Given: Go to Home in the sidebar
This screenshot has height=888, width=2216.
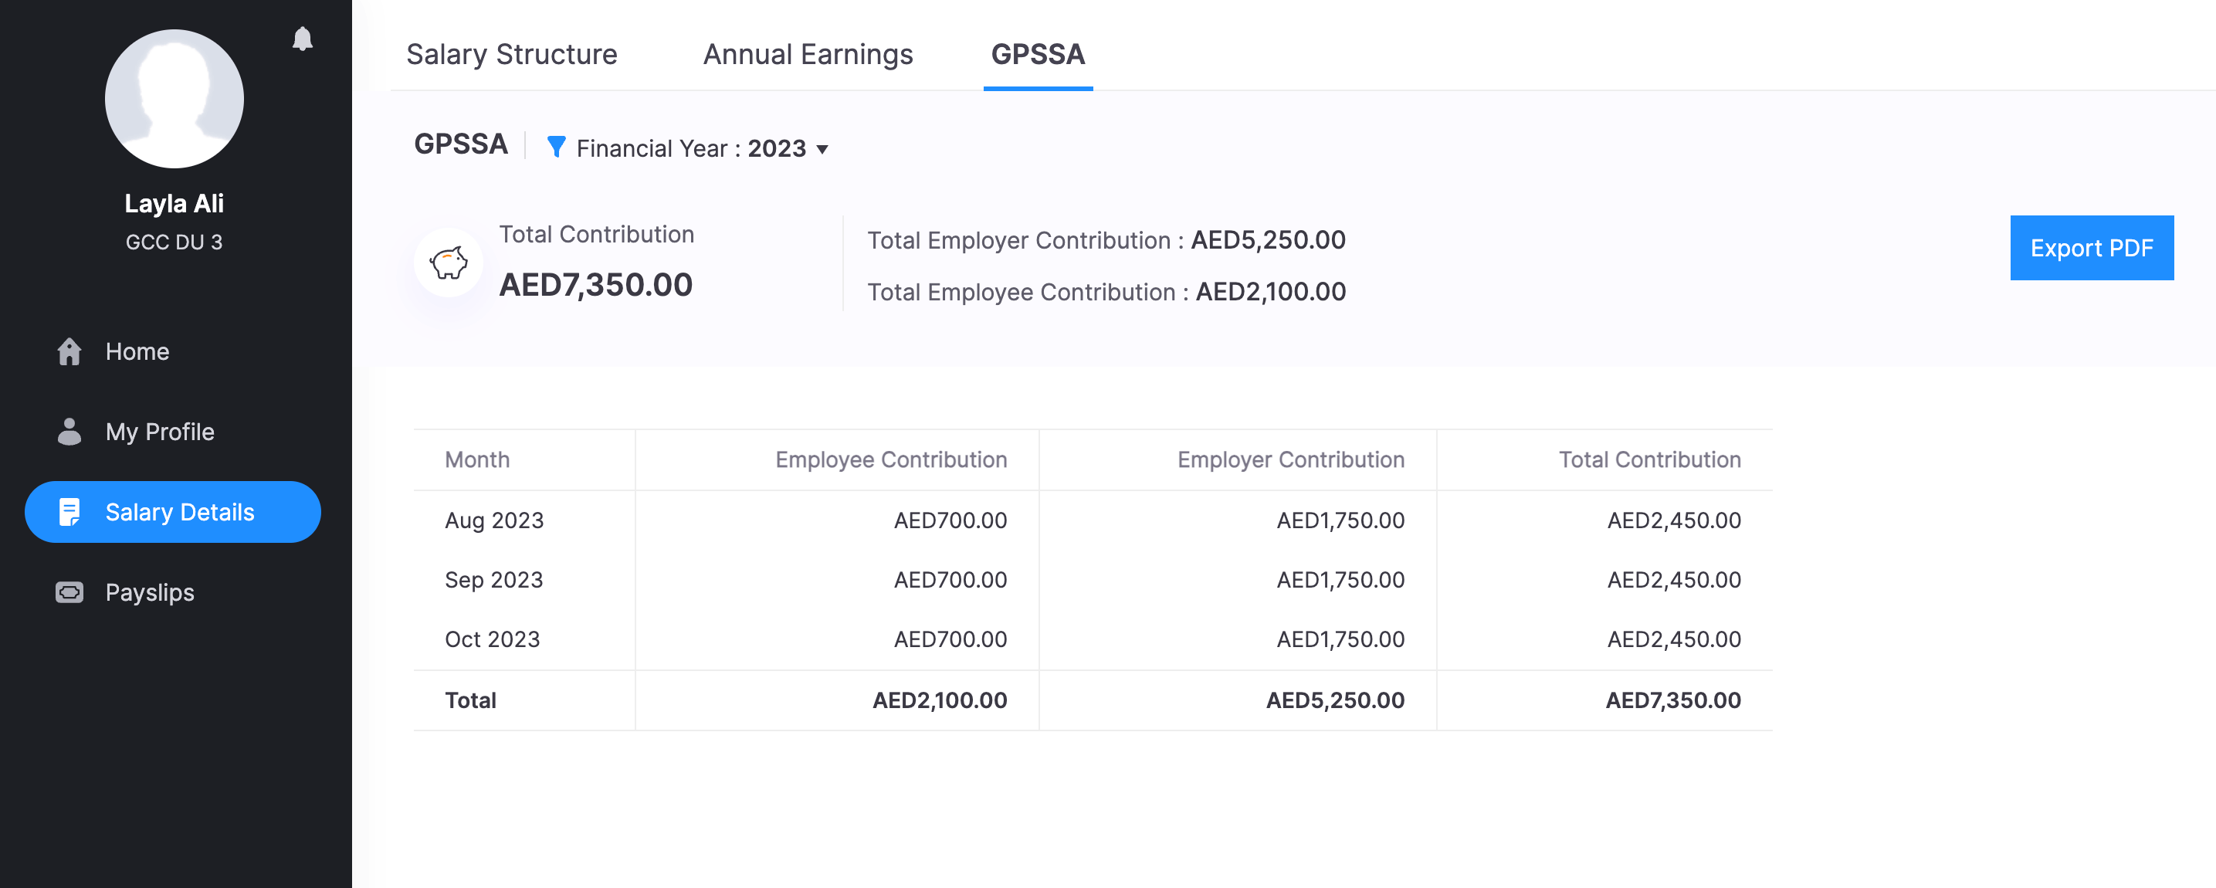Looking at the screenshot, I should pyautogui.click(x=137, y=351).
